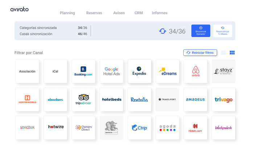Select the Amadeus channel card
The image size is (254, 160).
coord(196,99)
